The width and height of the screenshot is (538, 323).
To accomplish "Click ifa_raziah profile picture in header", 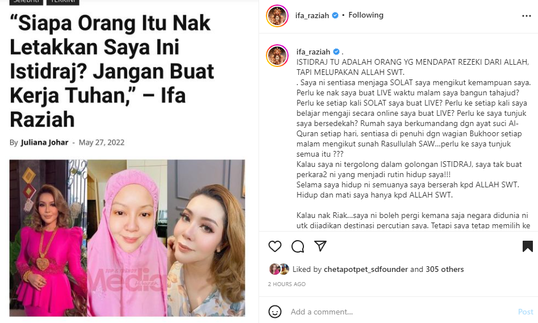I will 277,16.
